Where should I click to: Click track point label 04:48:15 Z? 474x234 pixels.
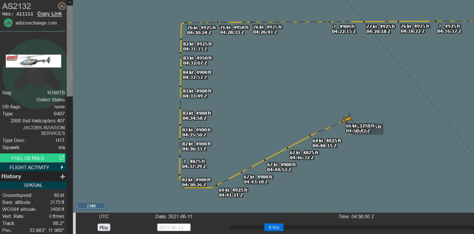coord(324,145)
